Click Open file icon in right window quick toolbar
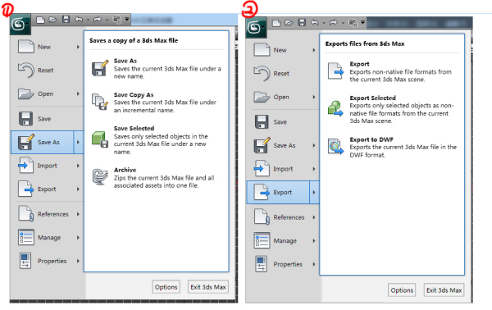 tap(289, 23)
